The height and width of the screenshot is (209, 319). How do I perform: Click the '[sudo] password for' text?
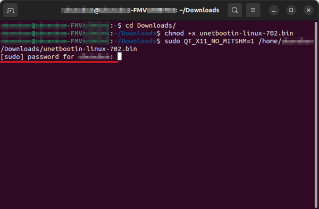(37, 56)
